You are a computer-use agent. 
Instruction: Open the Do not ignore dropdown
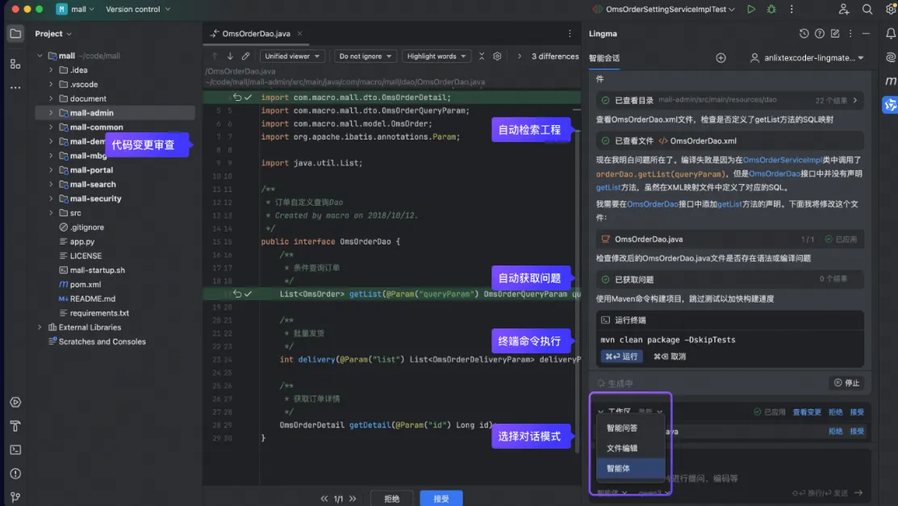coord(365,56)
